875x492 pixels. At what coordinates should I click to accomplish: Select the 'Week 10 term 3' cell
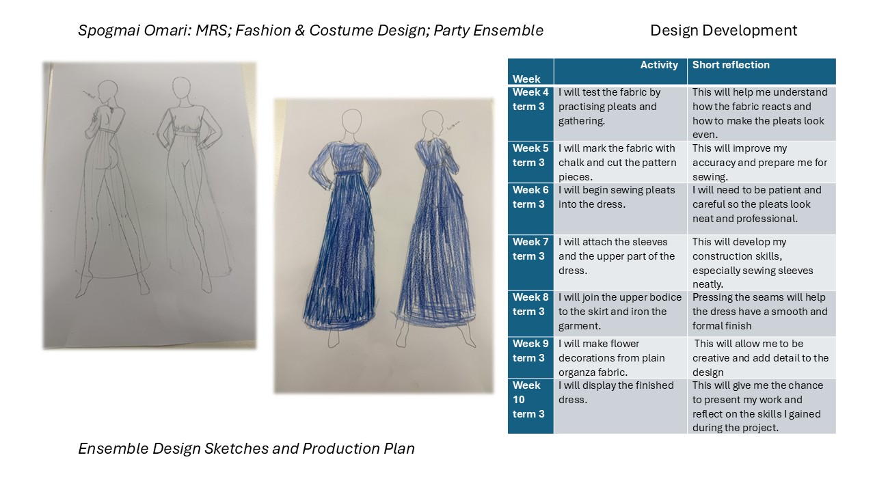[530, 400]
